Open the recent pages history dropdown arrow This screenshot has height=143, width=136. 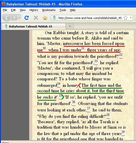(19, 18)
